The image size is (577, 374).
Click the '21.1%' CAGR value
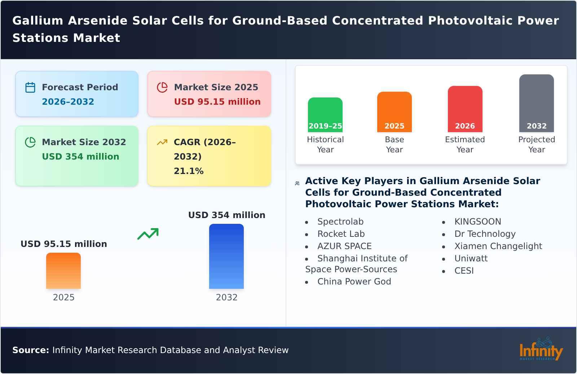click(x=189, y=171)
